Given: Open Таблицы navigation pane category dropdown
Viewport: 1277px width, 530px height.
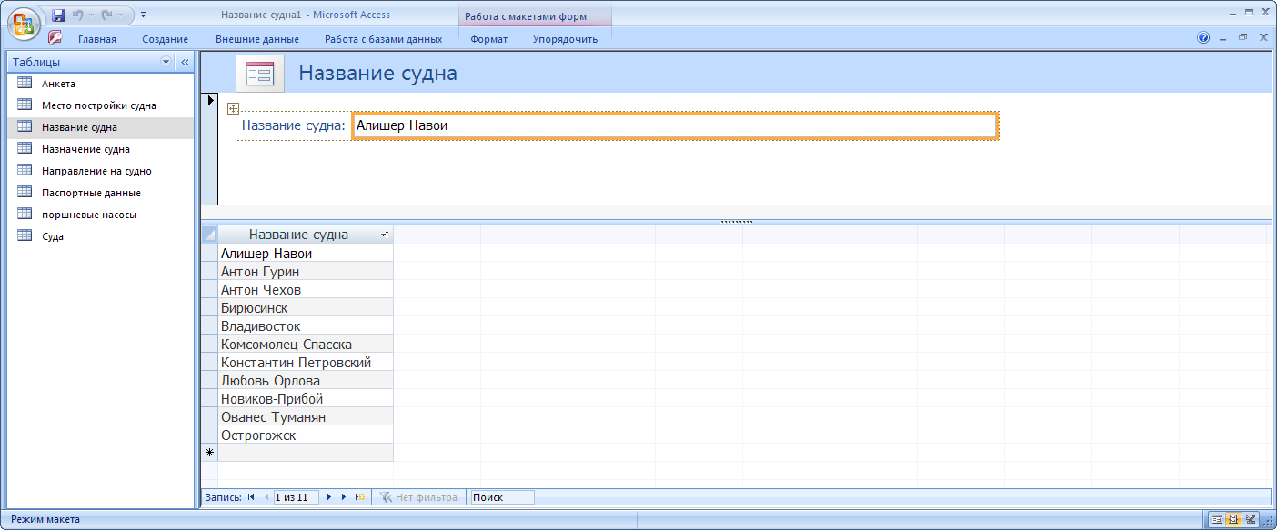Looking at the screenshot, I should tap(166, 63).
